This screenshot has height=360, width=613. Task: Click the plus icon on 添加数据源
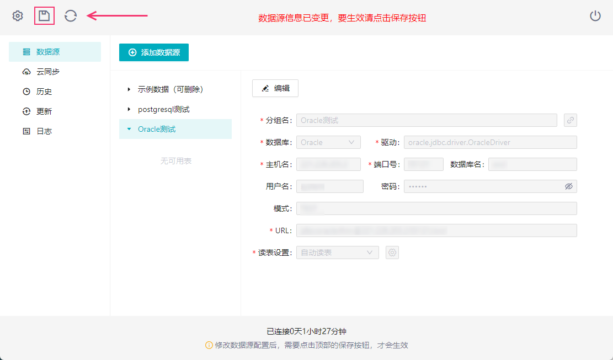click(132, 52)
